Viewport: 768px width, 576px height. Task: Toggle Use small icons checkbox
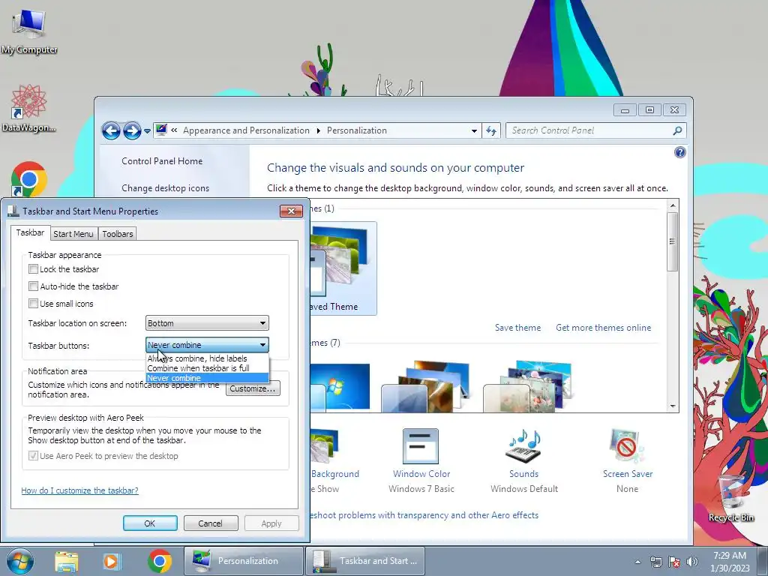pyautogui.click(x=33, y=304)
